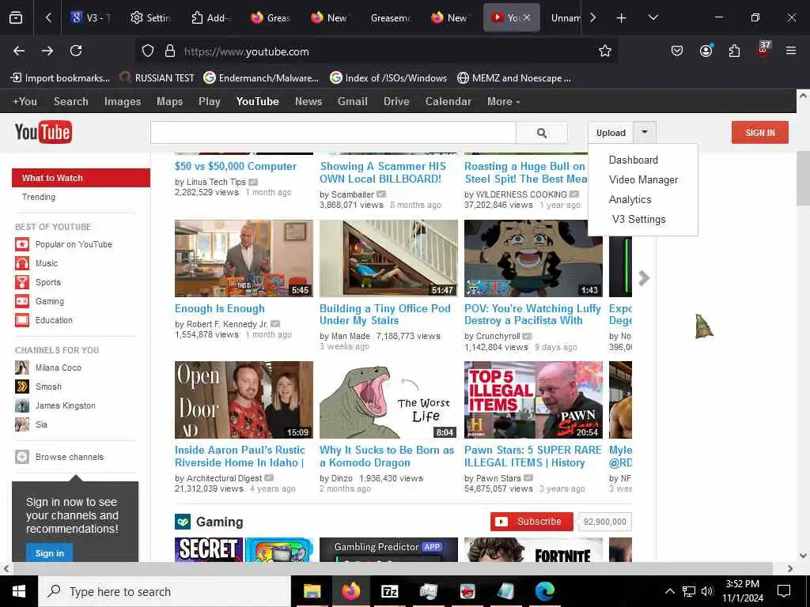Select Dashboard from the dropdown menu
The width and height of the screenshot is (810, 607).
click(x=634, y=160)
